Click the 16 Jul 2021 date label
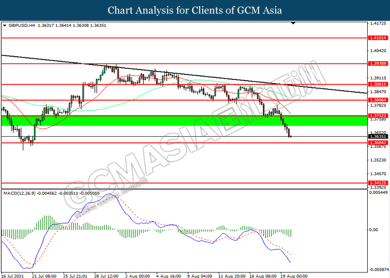This screenshot has height=278, width=390. [12, 275]
